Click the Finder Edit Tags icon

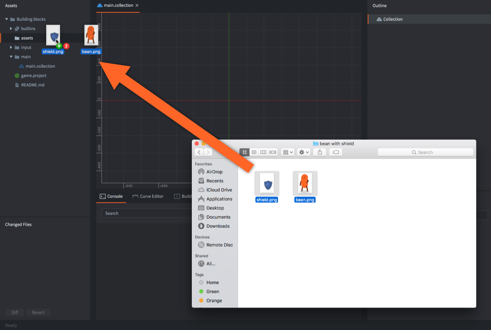(336, 152)
